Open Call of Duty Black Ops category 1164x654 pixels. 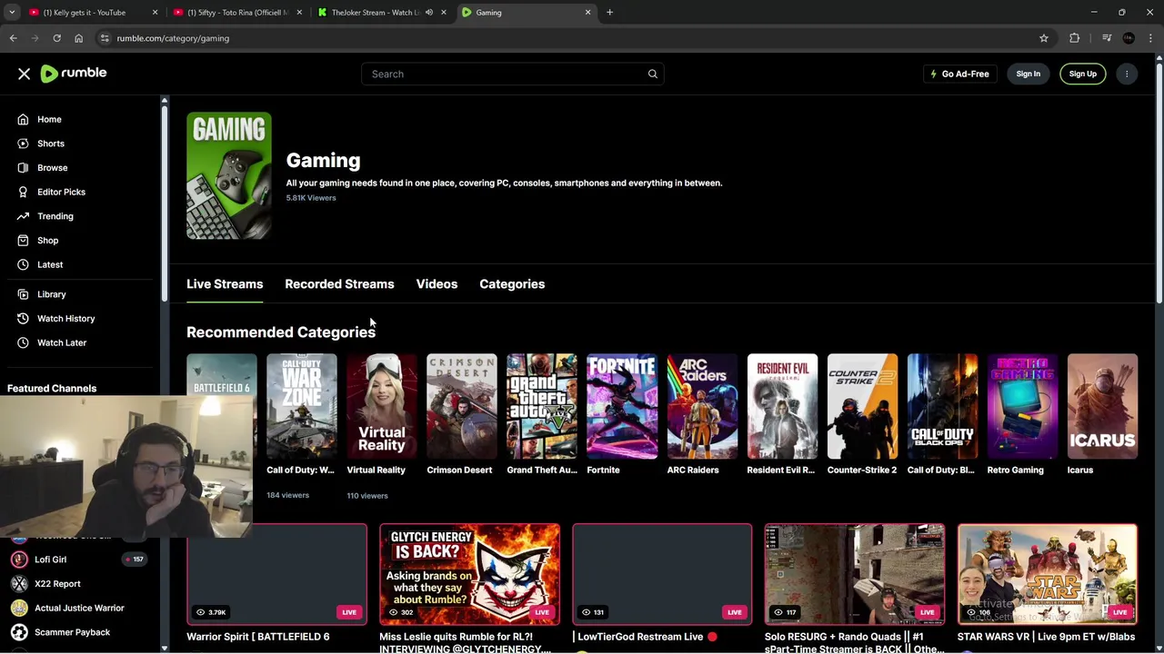[x=942, y=406]
